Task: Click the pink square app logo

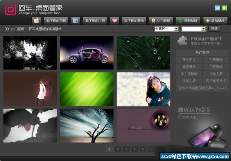Action: (x=11, y=10)
